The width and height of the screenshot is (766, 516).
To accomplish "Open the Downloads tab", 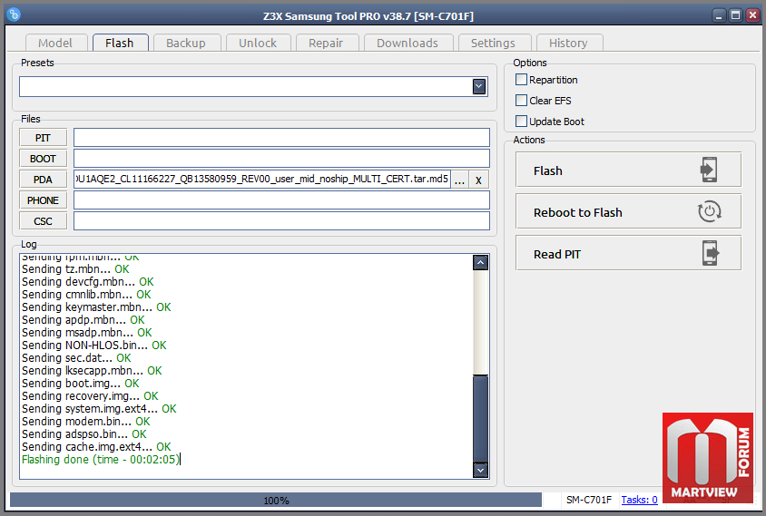I will [x=408, y=43].
